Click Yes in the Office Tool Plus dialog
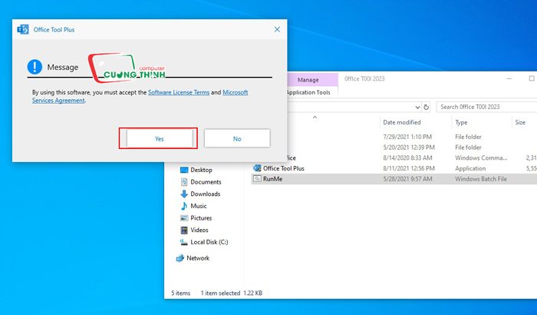The height and width of the screenshot is (315, 537). pos(160,138)
